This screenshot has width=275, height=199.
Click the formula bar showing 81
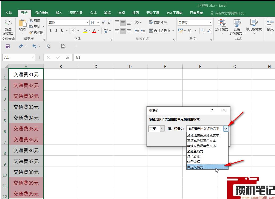point(174,57)
